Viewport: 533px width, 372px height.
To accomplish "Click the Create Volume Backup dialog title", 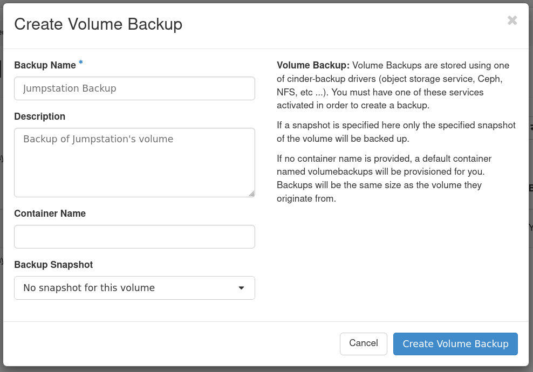I will (x=98, y=24).
